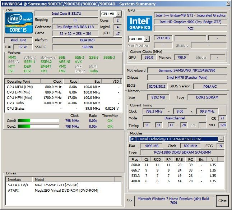
Task: Click the Model column header in Drives
Action: 73,180
